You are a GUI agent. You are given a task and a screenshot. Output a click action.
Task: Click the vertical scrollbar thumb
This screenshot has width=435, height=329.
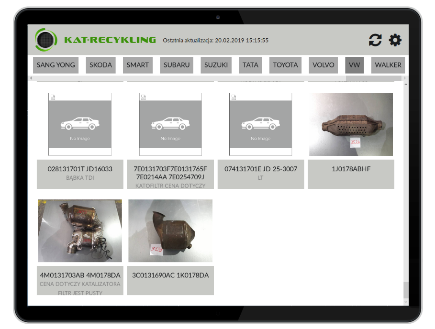tap(406, 290)
